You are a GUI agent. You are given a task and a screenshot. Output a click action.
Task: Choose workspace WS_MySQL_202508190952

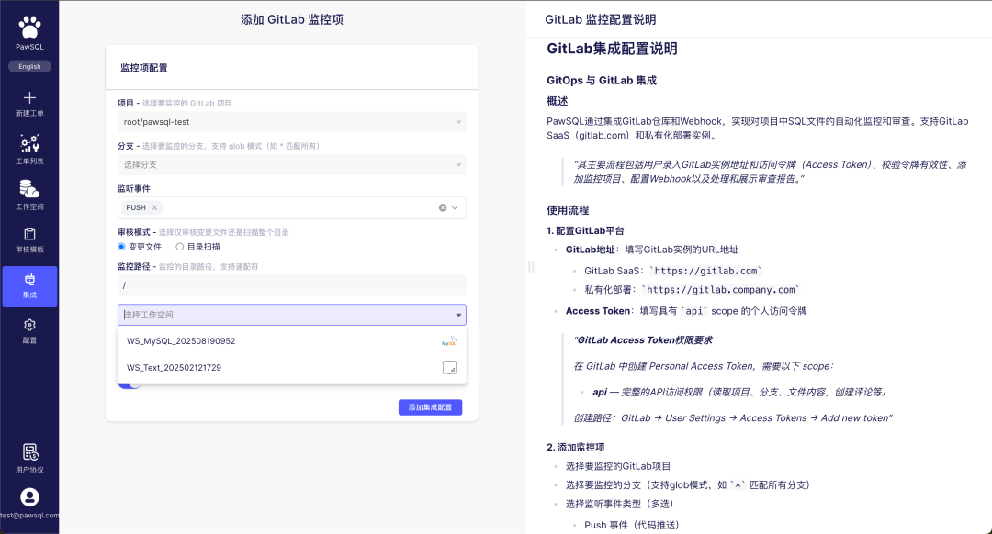point(292,341)
